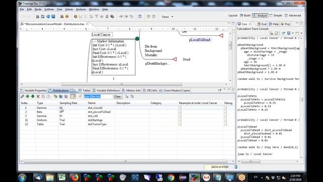Click the red triangle terminal node before Dead
Image resolution: width=323 pixels, height=182 pixels.
tap(175, 59)
